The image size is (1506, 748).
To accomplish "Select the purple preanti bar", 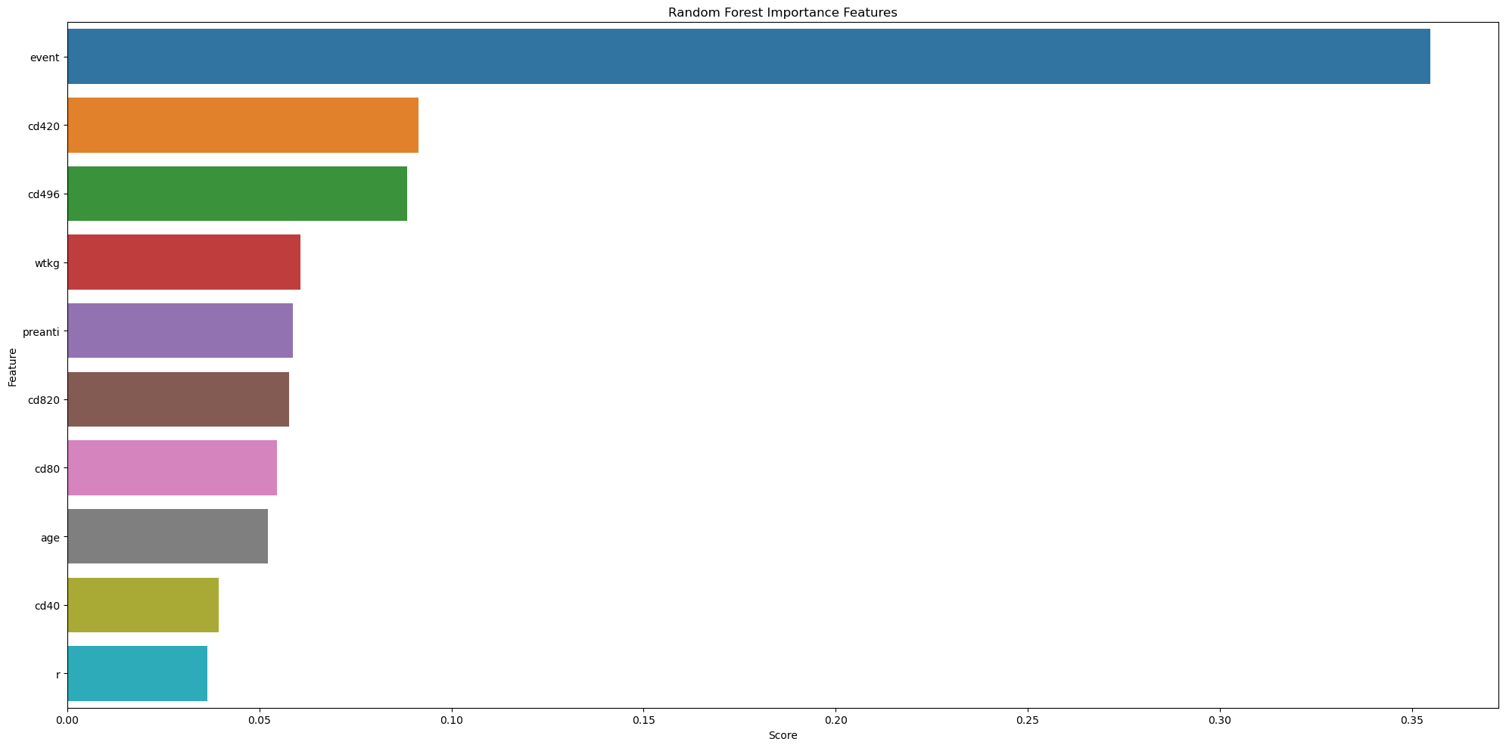I will pyautogui.click(x=180, y=331).
